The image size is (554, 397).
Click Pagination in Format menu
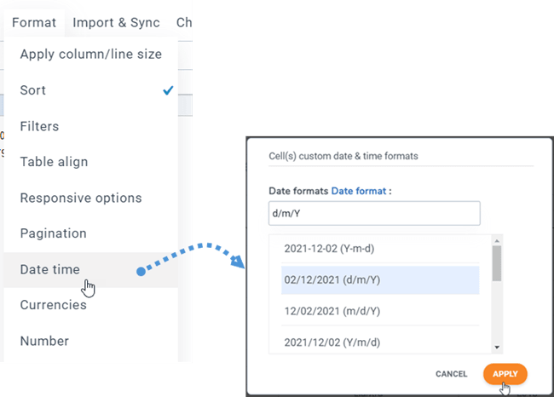coord(54,233)
